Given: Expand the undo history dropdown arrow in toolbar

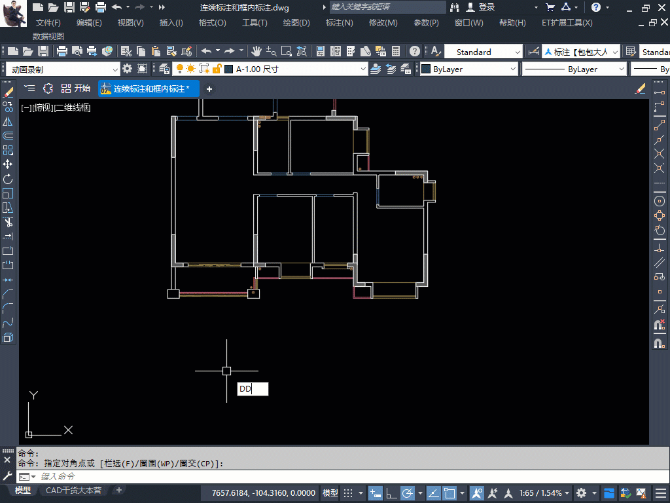Looking at the screenshot, I should click(218, 51).
